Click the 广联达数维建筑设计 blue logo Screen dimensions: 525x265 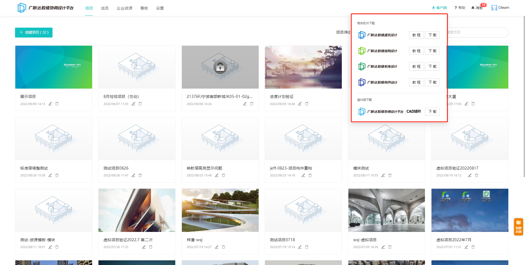(x=362, y=35)
